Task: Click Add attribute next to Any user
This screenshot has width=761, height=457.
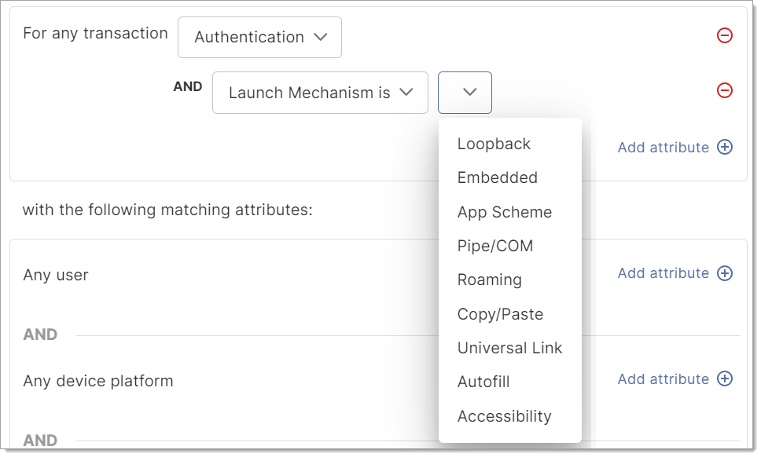Action: [x=663, y=273]
